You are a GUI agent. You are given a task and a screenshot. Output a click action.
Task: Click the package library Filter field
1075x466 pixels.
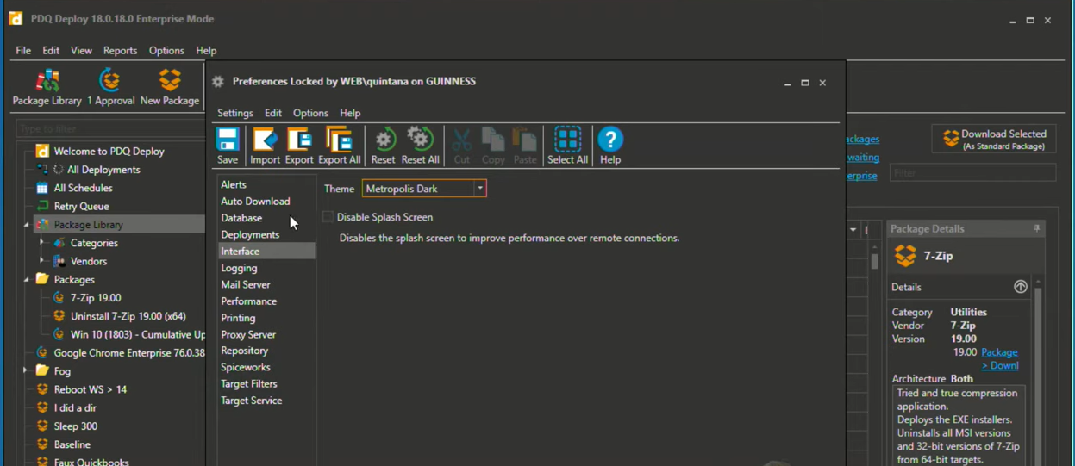(972, 172)
